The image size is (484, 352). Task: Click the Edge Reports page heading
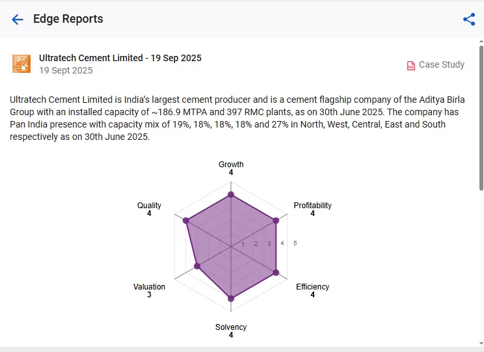(x=68, y=20)
